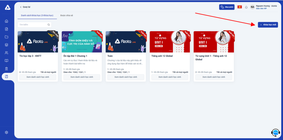The image size is (283, 140).
Task: Open the document icon in sidebar
Action: point(7,29)
